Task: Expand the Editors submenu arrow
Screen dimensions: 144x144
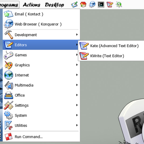Action: click(x=77, y=45)
